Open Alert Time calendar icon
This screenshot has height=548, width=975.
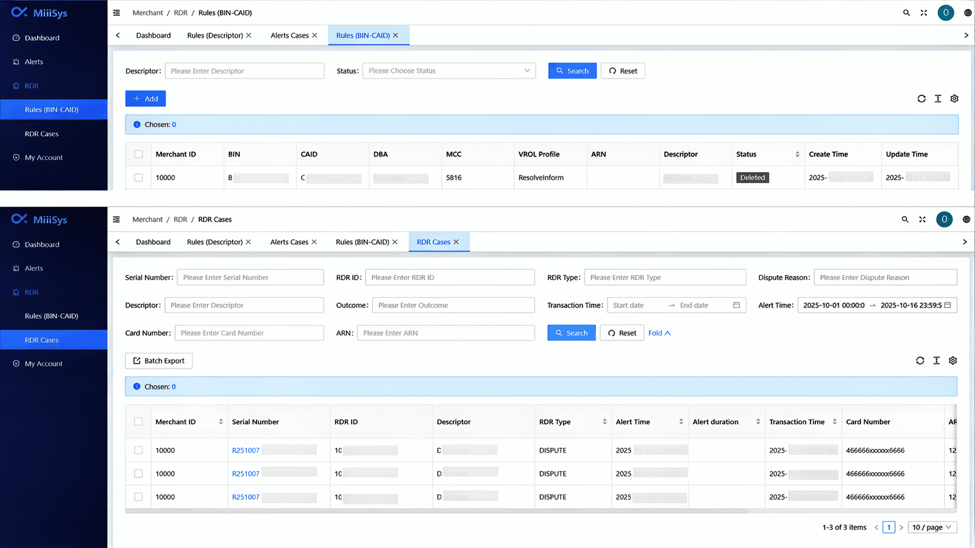948,305
